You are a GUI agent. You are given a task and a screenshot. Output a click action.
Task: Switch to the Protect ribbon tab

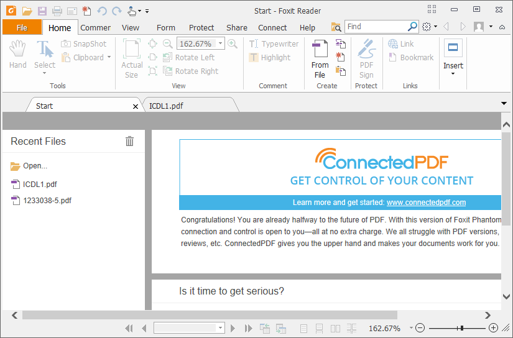tap(201, 28)
